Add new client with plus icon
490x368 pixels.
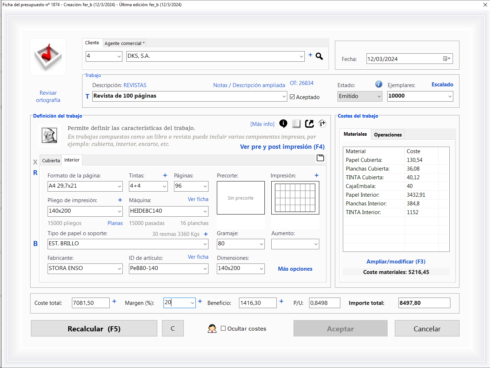310,55
